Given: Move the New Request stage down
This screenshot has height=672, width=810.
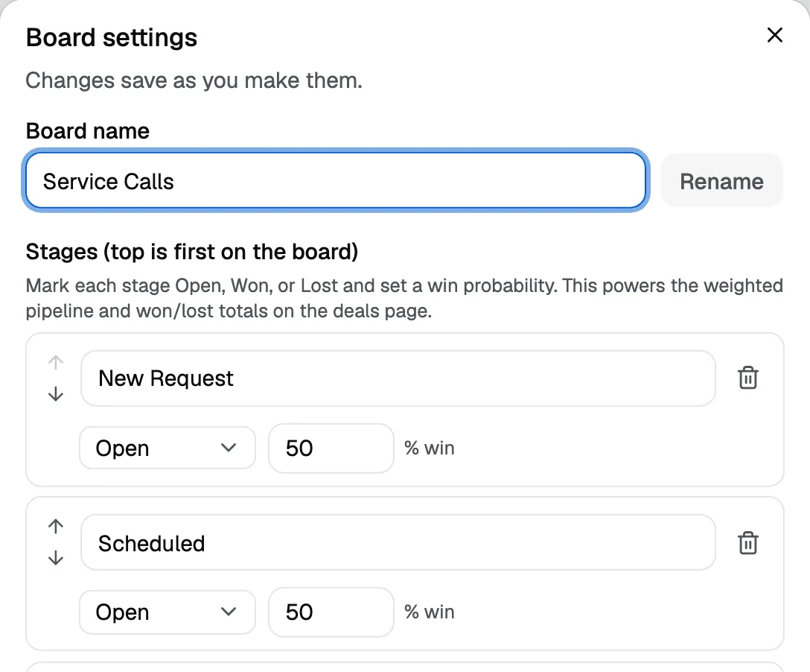Looking at the screenshot, I should click(x=56, y=394).
